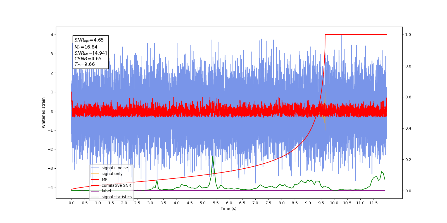Click the 0.6 tick on the right axis
447x223 pixels.
point(408,97)
